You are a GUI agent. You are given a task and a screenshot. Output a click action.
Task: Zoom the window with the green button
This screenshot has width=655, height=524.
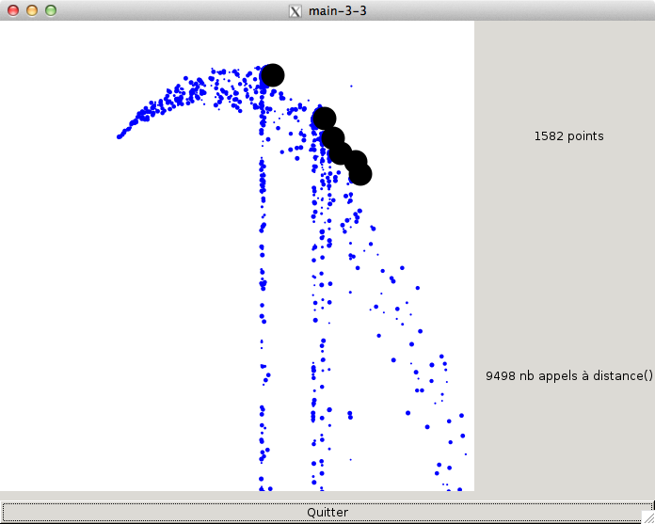coord(51,10)
